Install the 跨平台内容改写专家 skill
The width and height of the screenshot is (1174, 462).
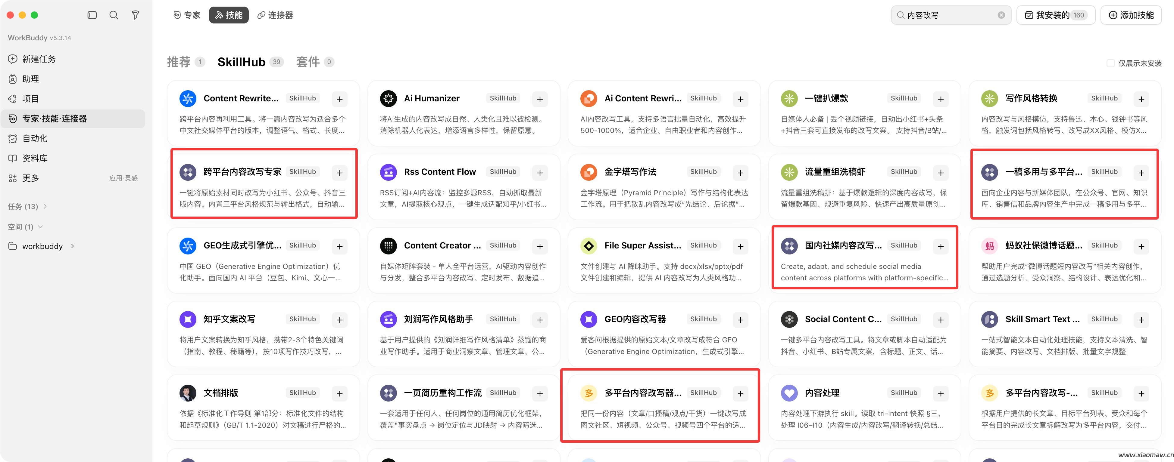coord(339,173)
